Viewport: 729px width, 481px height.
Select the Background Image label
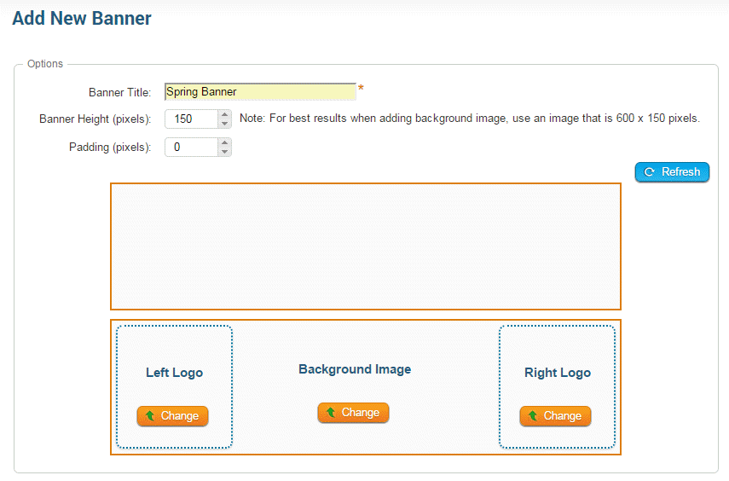click(x=355, y=369)
